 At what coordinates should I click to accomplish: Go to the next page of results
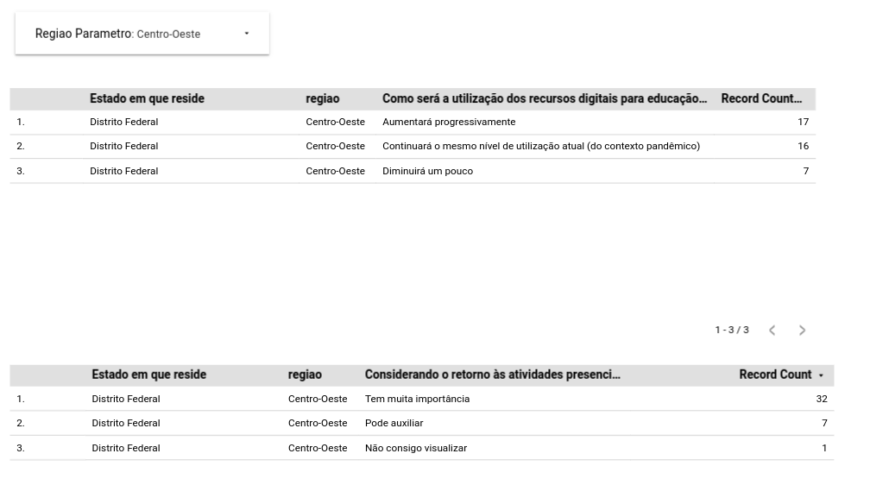(x=803, y=331)
